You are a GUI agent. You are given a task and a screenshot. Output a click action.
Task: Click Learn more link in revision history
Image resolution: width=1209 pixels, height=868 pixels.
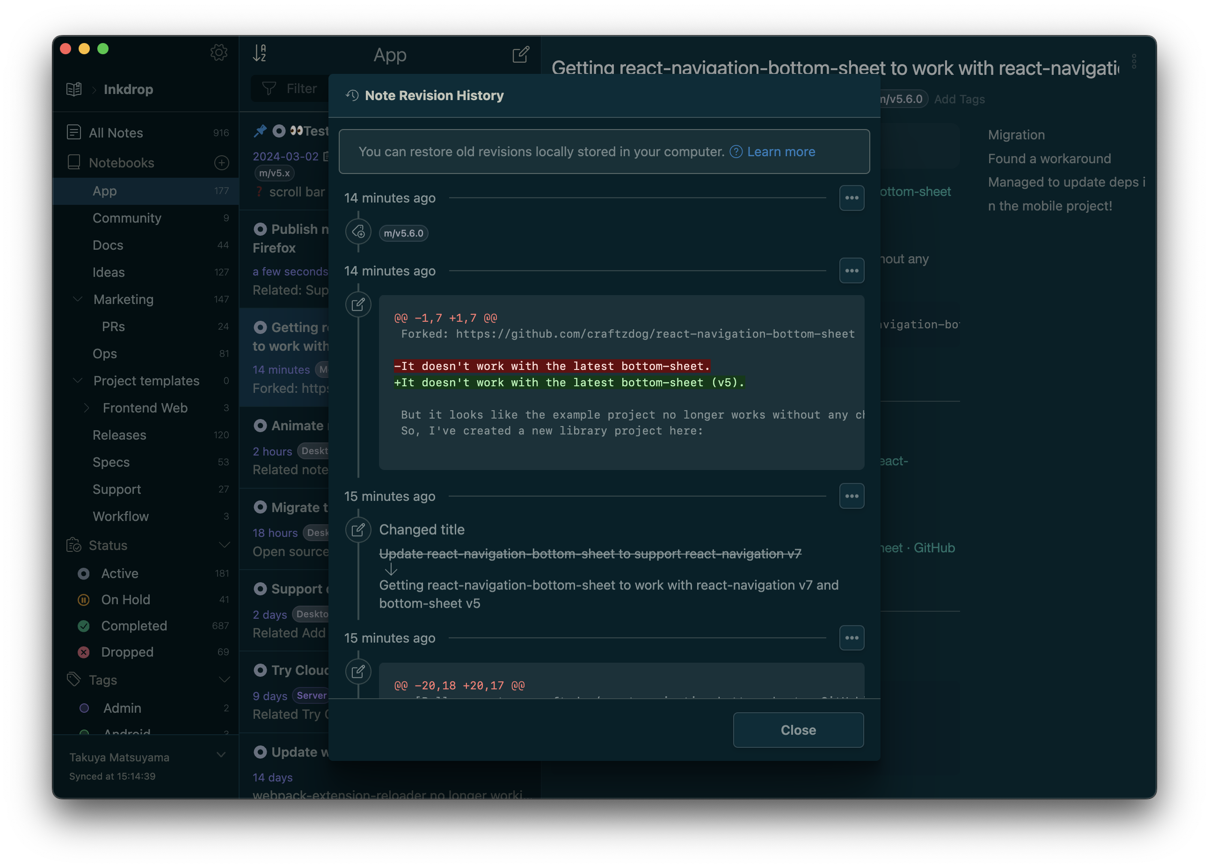tap(781, 151)
